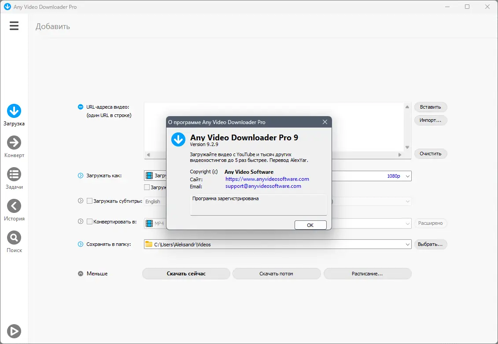Click the film icon in the MP4 field

tap(149, 223)
